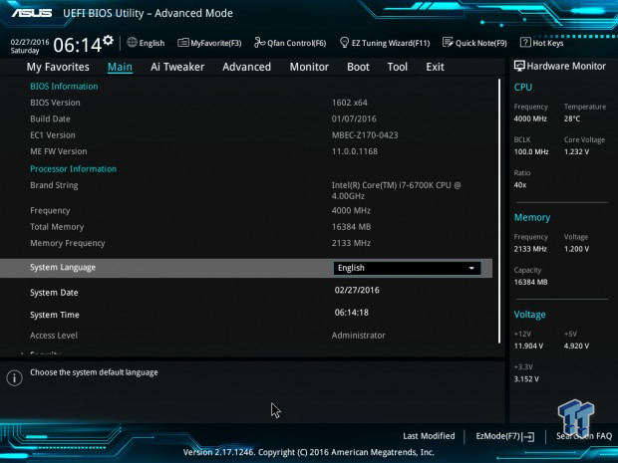This screenshot has height=463, width=618.
Task: Open MyFavorite(F3)
Action: pos(209,43)
